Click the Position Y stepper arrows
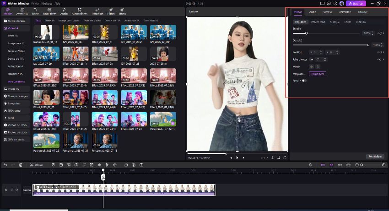Image resolution: width=389 pixels, height=211 pixels. tap(337, 52)
